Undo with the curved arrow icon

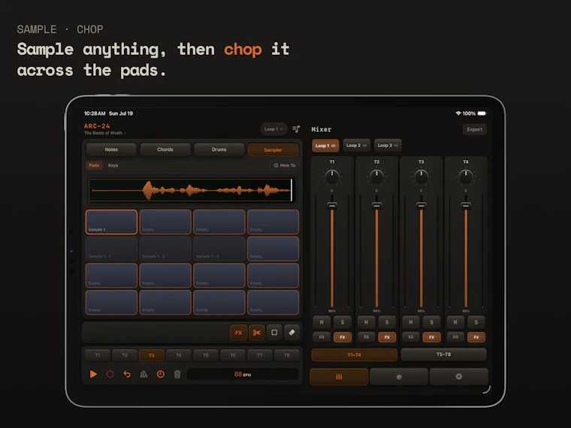[x=127, y=374]
